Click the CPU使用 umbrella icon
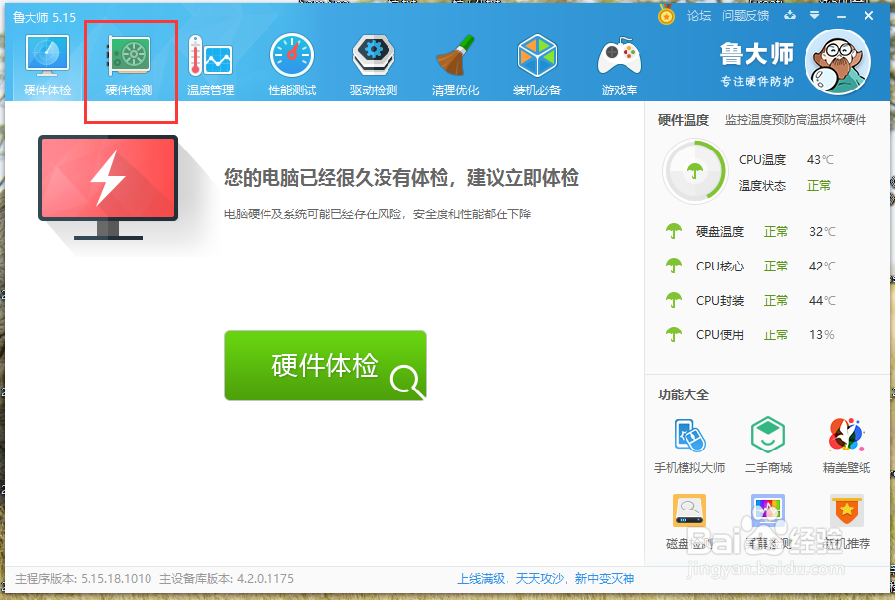Image resolution: width=895 pixels, height=600 pixels. pos(674,334)
